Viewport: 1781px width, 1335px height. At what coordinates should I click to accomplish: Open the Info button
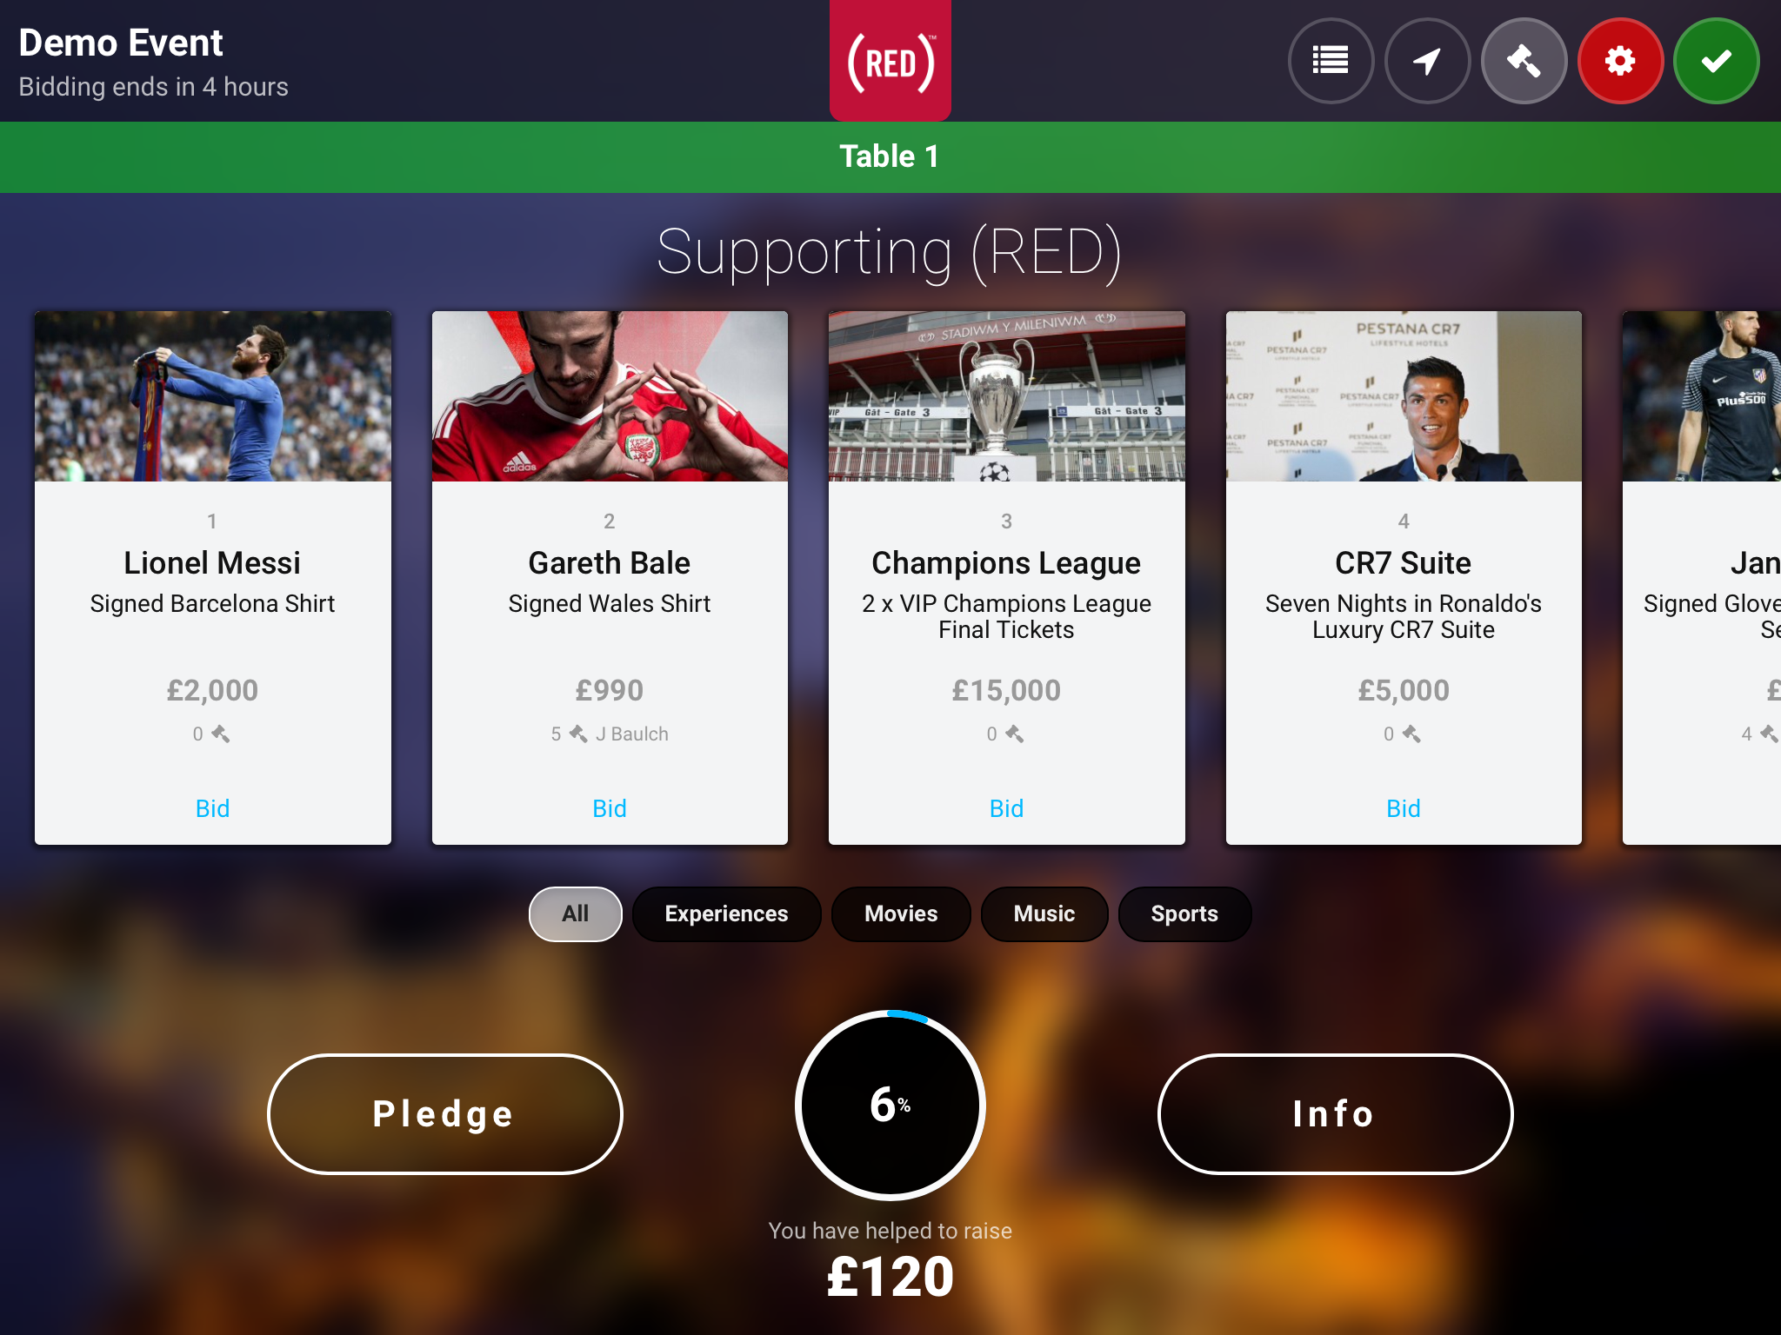pyautogui.click(x=1335, y=1113)
